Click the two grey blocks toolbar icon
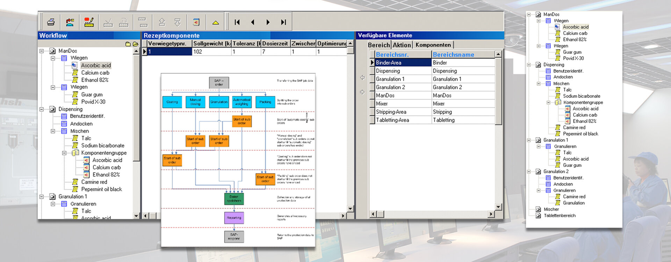 coord(143,22)
